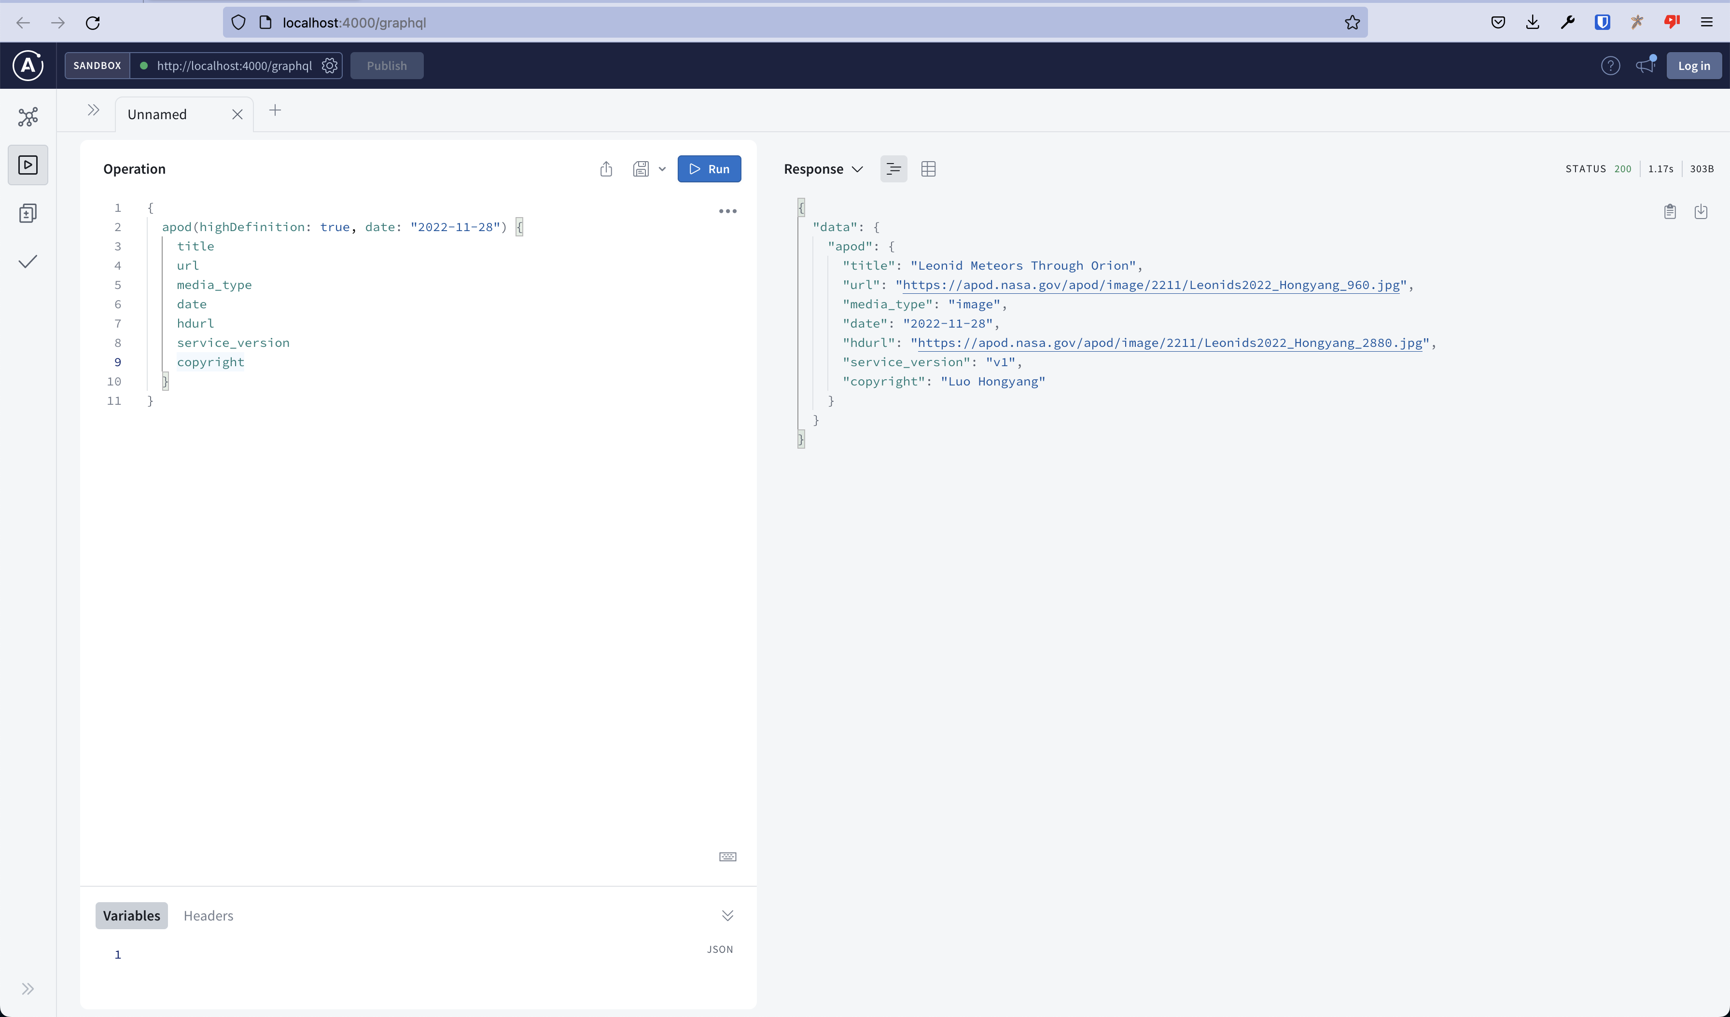Open the Response dropdown
Image resolution: width=1730 pixels, height=1017 pixels.
point(823,169)
